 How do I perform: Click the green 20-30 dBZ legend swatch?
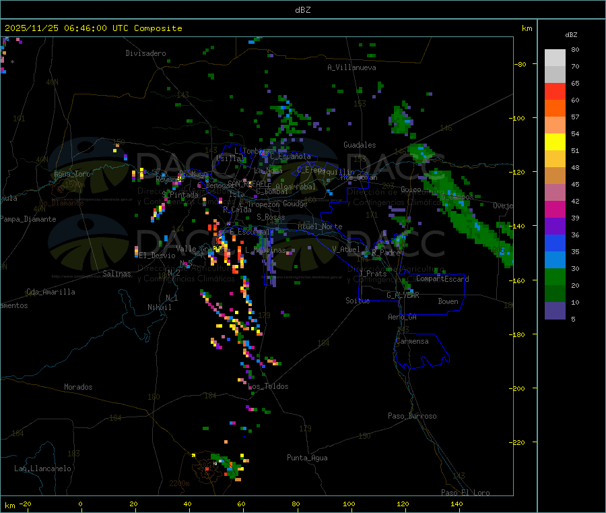(555, 276)
